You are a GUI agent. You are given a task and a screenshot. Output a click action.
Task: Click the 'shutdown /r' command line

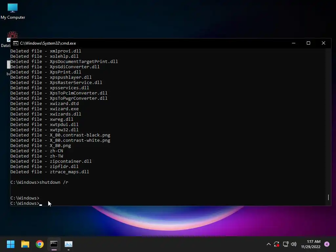[x=39, y=182]
